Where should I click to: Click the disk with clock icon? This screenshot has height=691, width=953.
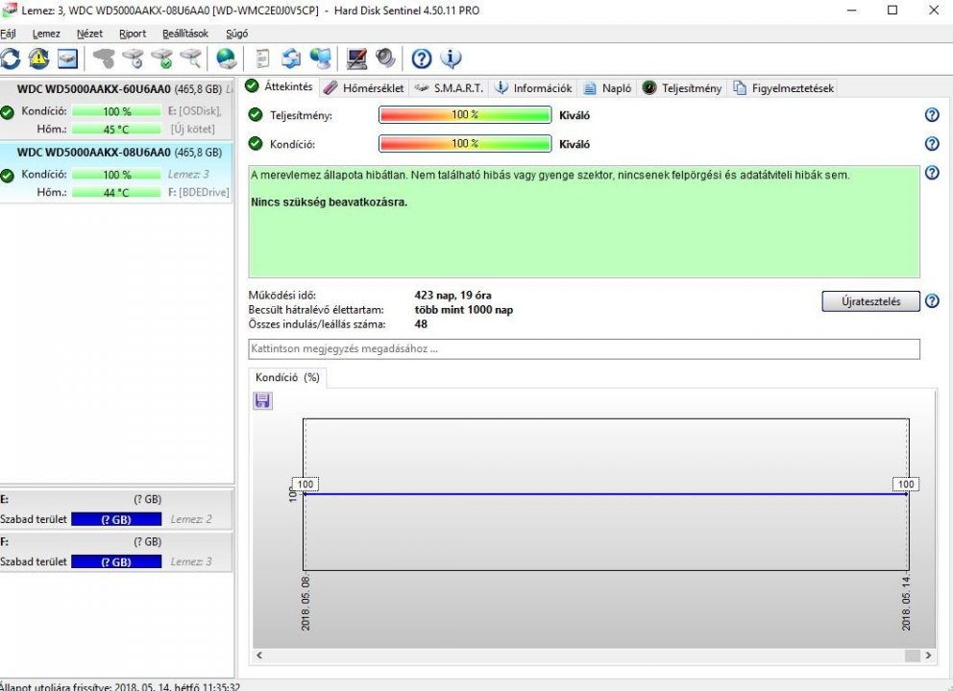pos(134,59)
